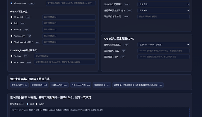
Task: Click the 升级Singbox内核: ups button
Action: coord(81,85)
